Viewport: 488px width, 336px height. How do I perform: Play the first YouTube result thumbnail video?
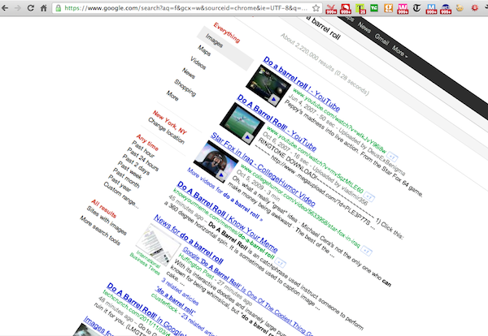pyautogui.click(x=268, y=86)
